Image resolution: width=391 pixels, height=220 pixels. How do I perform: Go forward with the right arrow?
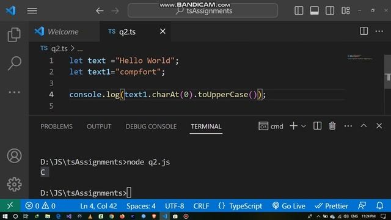point(115,11)
